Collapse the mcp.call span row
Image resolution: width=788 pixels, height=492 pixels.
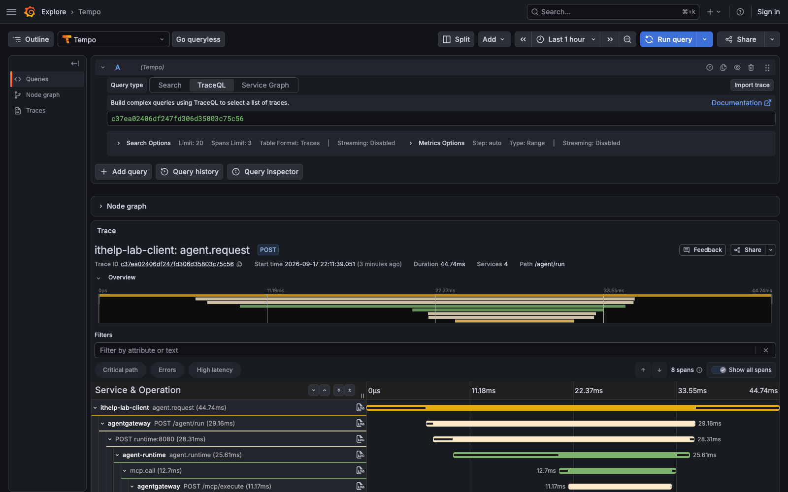(125, 471)
